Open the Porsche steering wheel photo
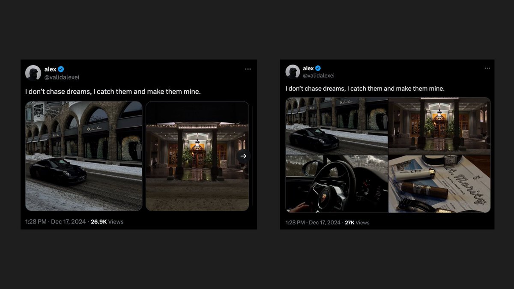 [337, 184]
